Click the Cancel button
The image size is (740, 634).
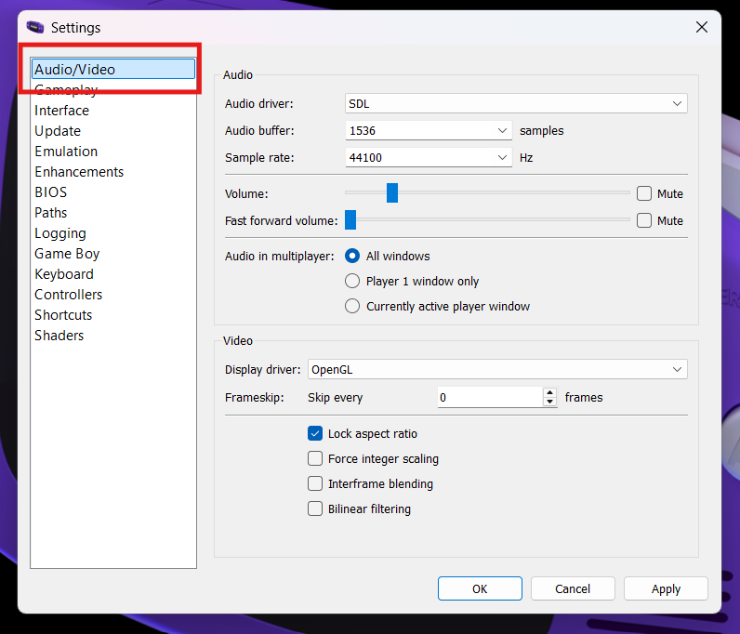coord(573,588)
